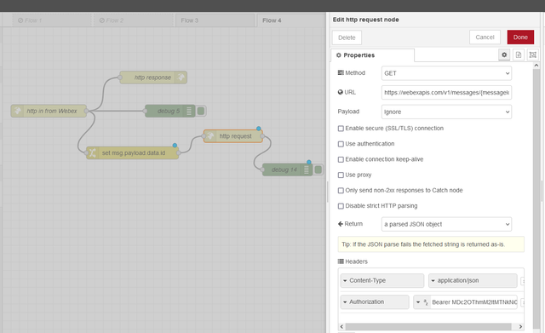Select the http in from Webex node
Viewport: 545px width, 333px height.
tap(49, 111)
